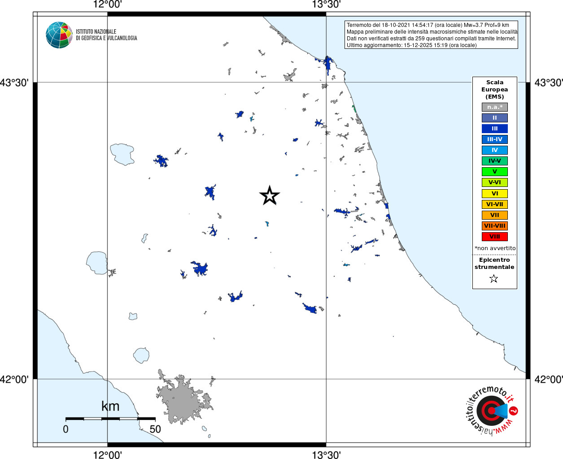Click the INGV globe logo
Viewport: 563px width, 459px height.
pyautogui.click(x=59, y=35)
